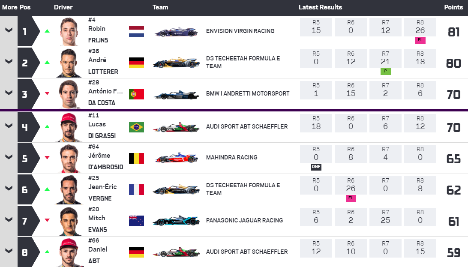
Task: Click the Envision Virgin Racing car image
Action: coord(177,32)
